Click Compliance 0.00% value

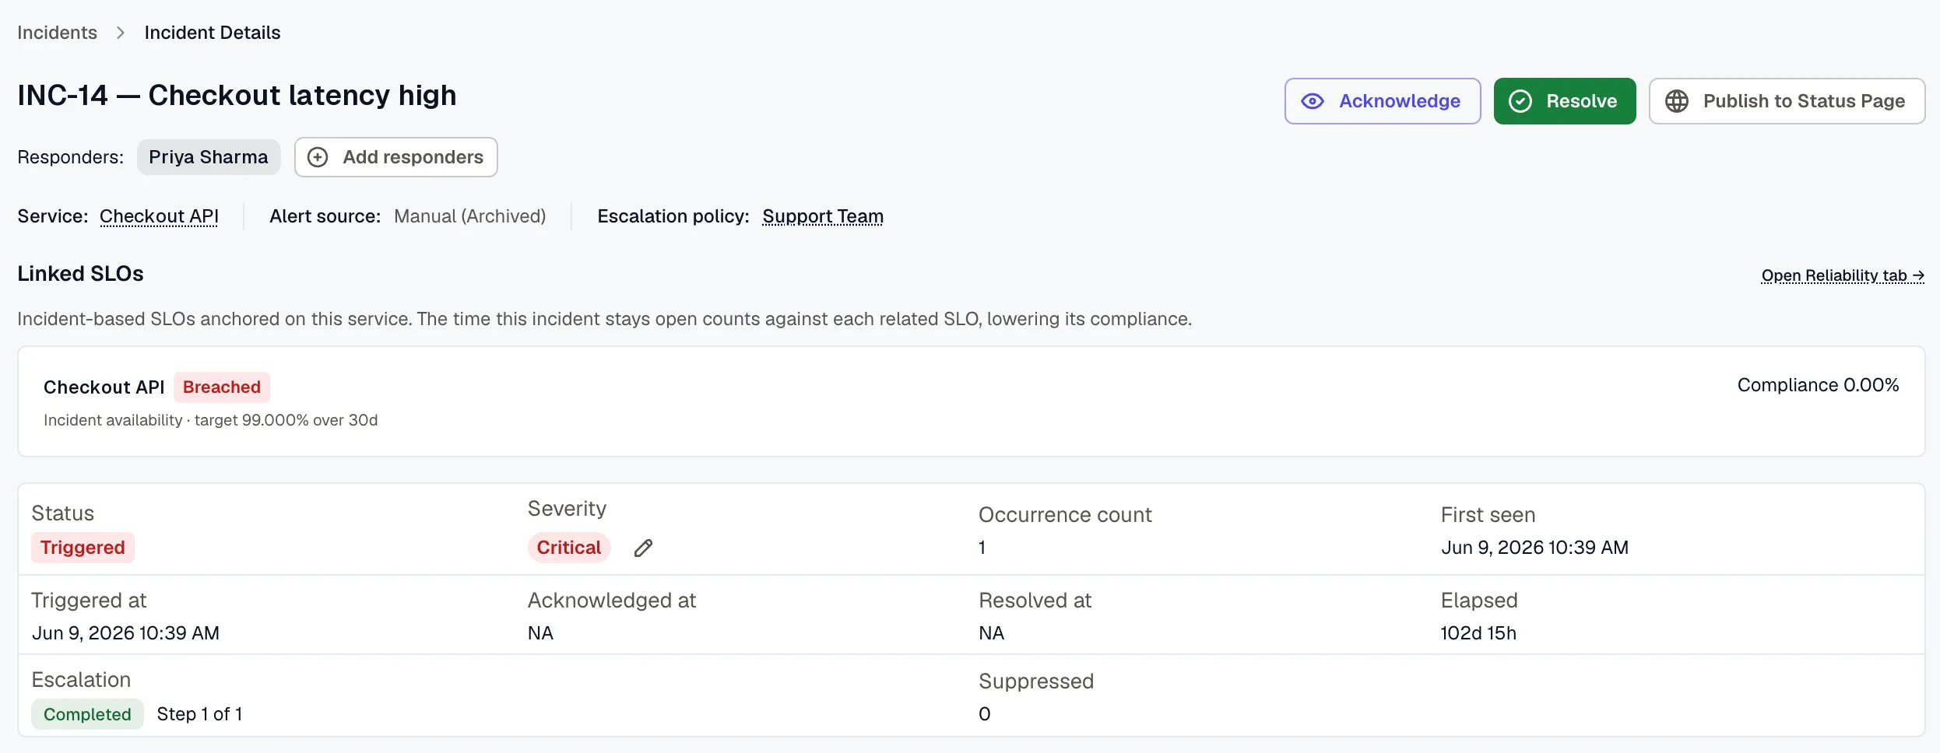pos(1818,385)
